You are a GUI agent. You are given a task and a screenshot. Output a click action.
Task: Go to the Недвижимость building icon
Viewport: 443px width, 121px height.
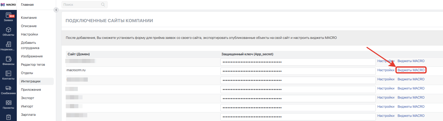8,44
